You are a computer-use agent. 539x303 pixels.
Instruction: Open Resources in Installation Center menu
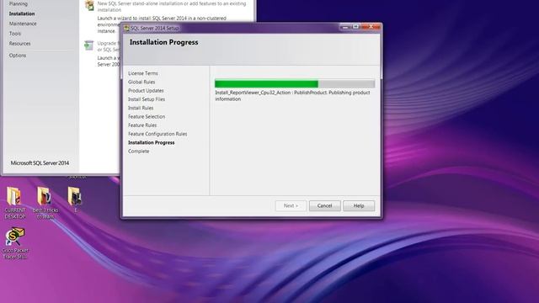click(x=19, y=44)
